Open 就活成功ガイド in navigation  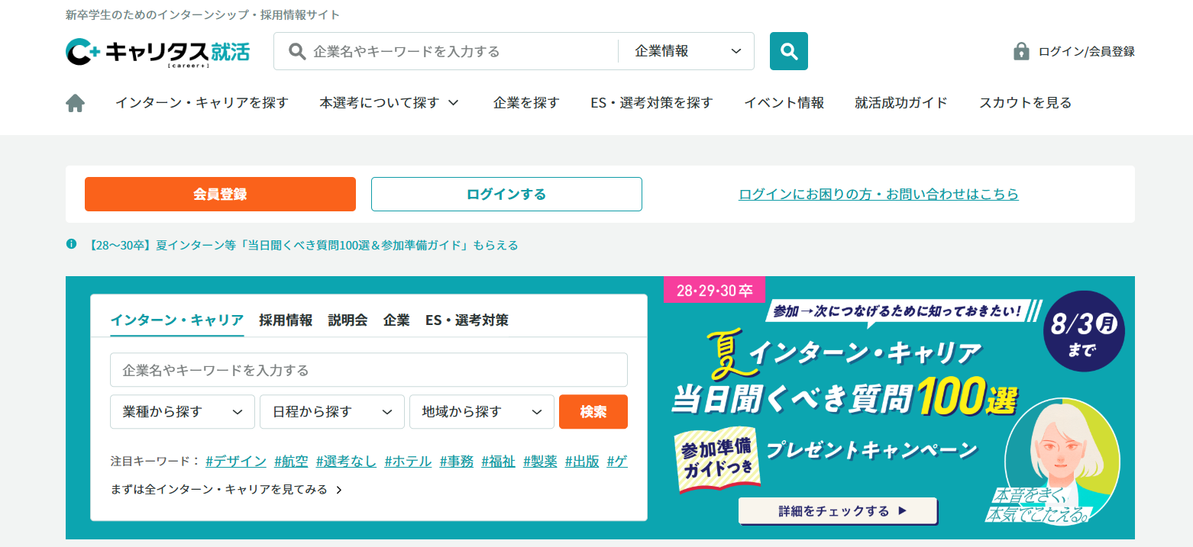point(901,102)
